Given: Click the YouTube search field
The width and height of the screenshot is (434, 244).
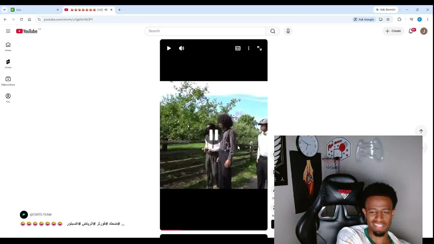Looking at the screenshot, I should pyautogui.click(x=205, y=31).
